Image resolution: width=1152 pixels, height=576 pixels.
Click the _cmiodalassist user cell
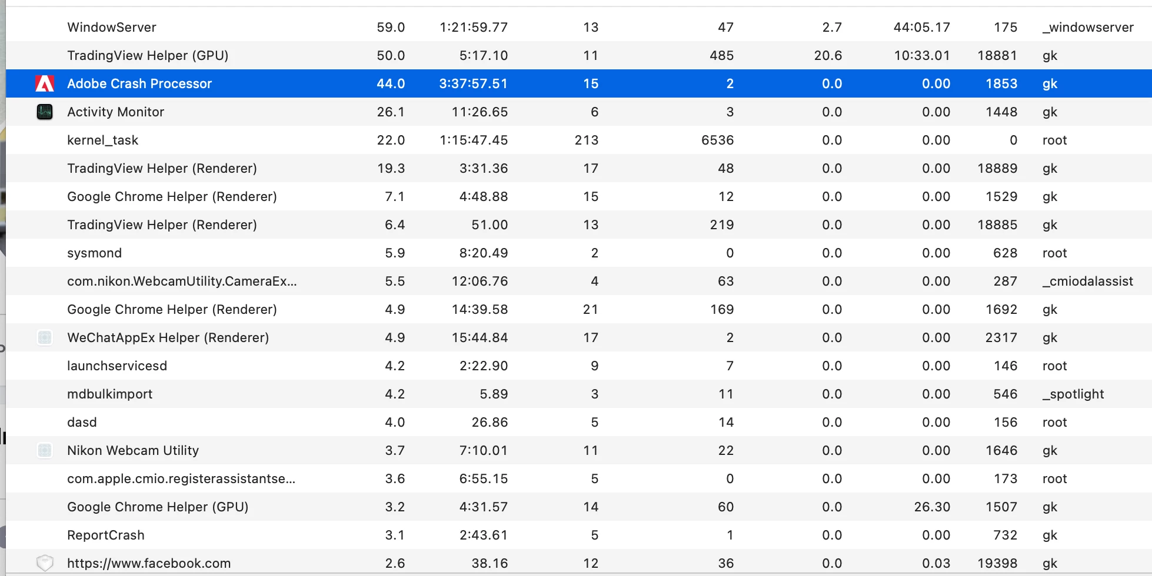[1088, 281]
